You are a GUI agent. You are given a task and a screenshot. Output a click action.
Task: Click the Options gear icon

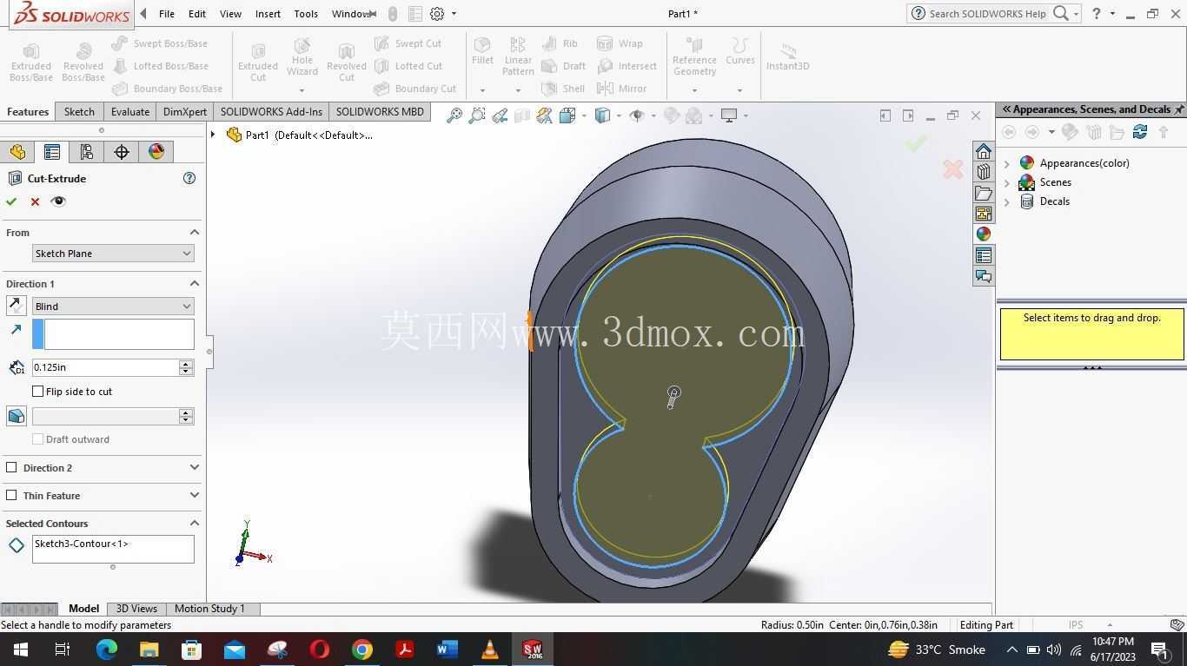click(437, 14)
